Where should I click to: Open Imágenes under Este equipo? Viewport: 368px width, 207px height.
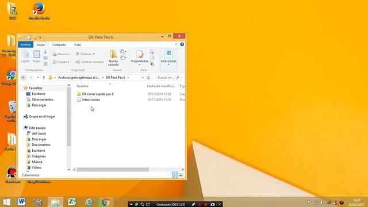click(39, 156)
